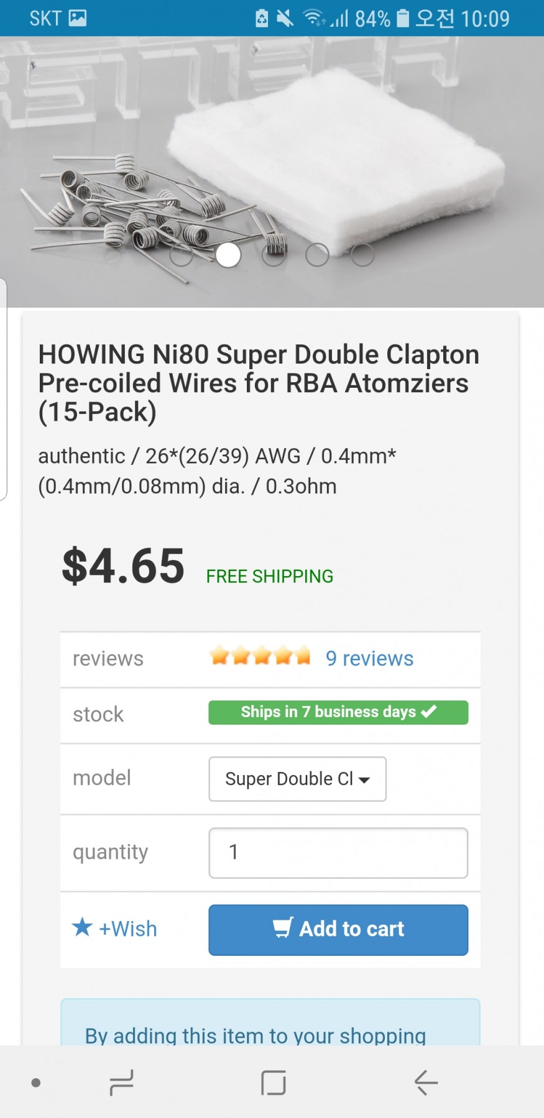The image size is (544, 1118).
Task: Tap the five-star rating icons
Action: (x=260, y=656)
